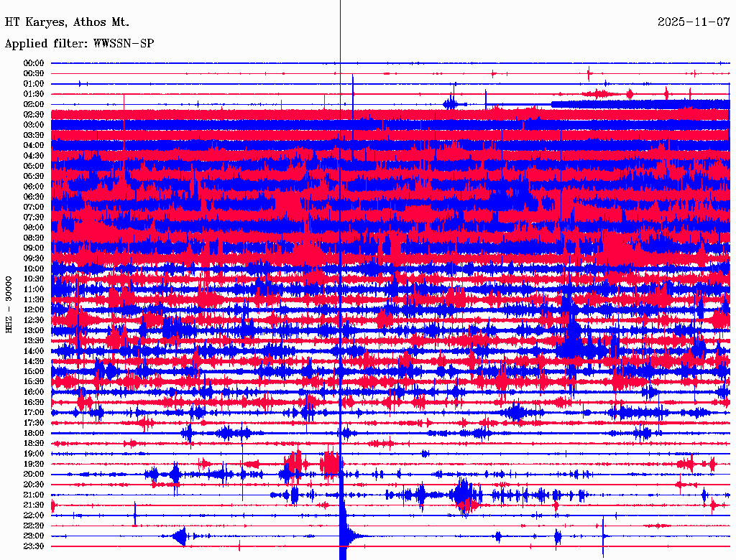This screenshot has width=736, height=560.
Task: Select the 10:00 time label
Action: point(34,269)
